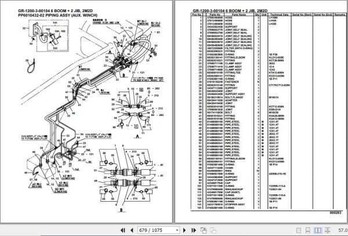Click the go to previous view icon

204,230
